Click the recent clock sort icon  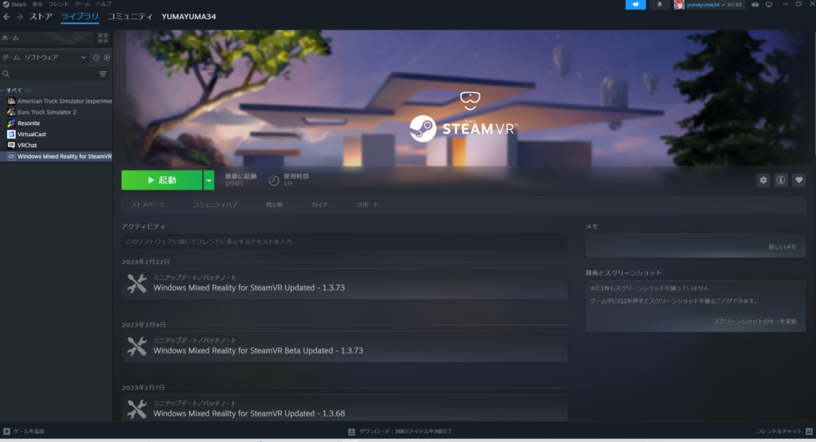(x=96, y=57)
